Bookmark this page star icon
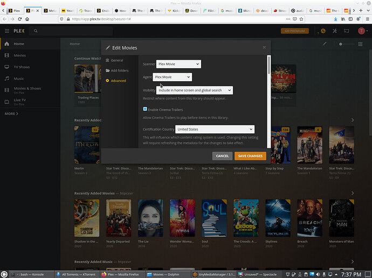This screenshot has width=372, height=278. tap(301, 19)
